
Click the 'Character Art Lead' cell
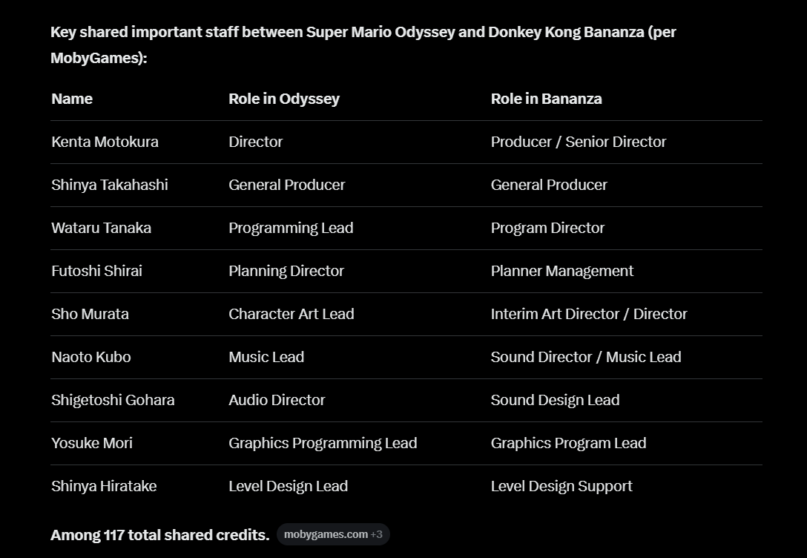coord(291,314)
